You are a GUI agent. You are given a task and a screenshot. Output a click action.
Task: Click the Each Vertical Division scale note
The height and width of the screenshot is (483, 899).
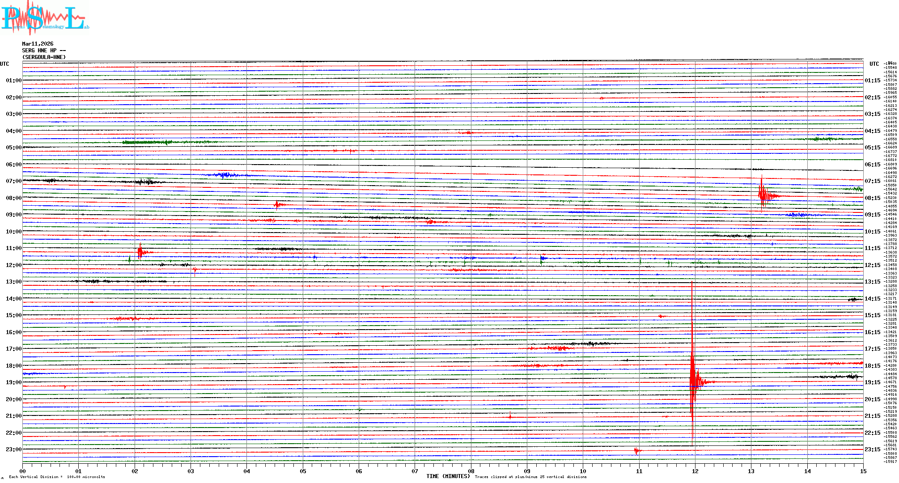[57, 477]
